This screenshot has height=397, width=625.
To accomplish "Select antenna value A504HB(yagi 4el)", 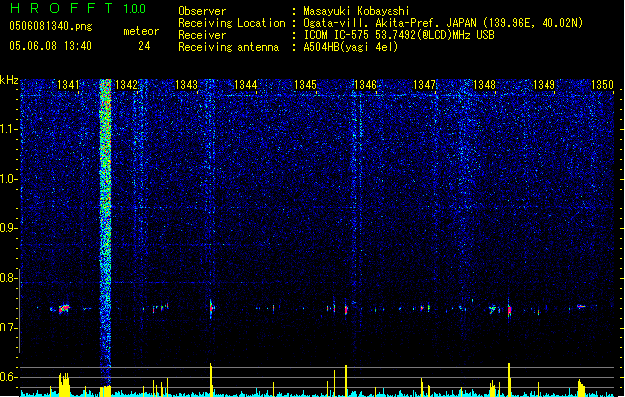I will 351,47.
